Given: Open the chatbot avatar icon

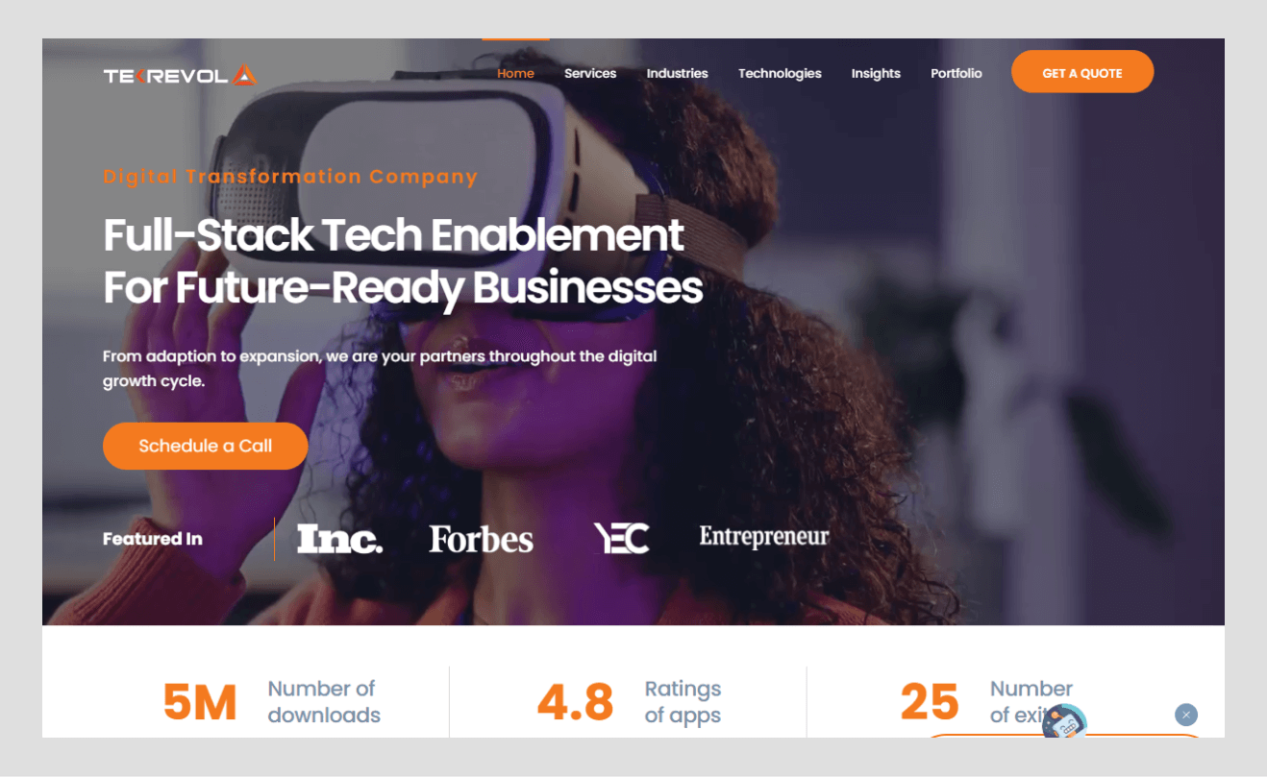Looking at the screenshot, I should 1064,722.
